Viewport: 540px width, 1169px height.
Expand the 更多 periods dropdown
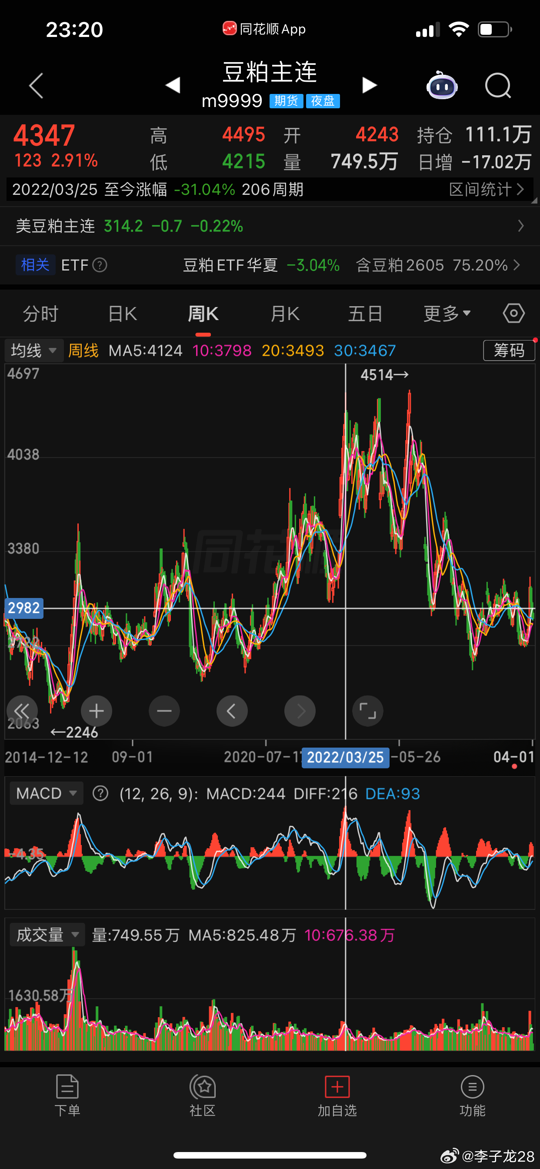tap(447, 314)
